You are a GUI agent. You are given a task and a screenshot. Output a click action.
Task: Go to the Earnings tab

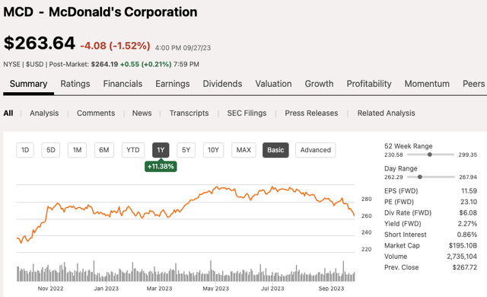coord(173,84)
